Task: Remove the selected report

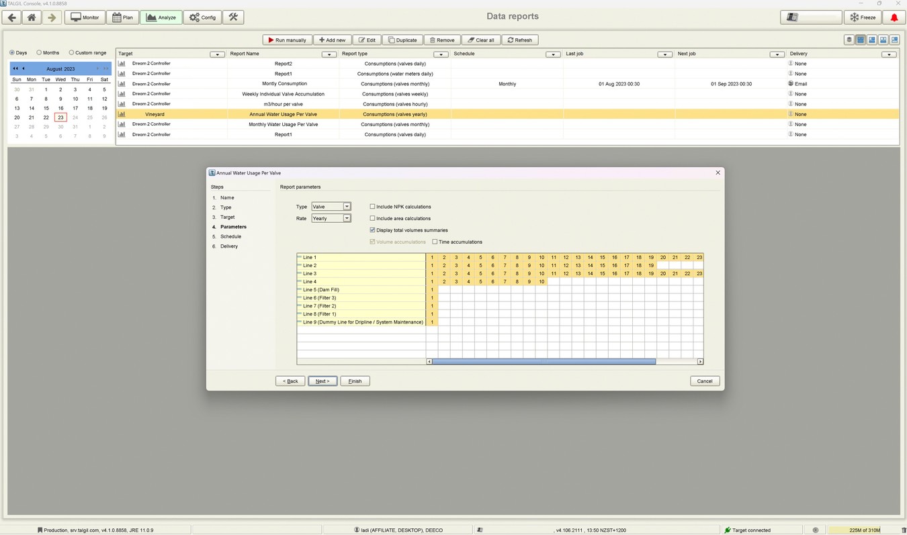Action: coord(442,40)
